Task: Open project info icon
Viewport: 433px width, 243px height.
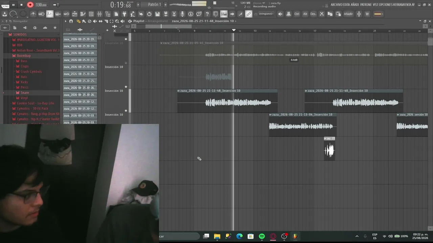Action: [x=190, y=14]
